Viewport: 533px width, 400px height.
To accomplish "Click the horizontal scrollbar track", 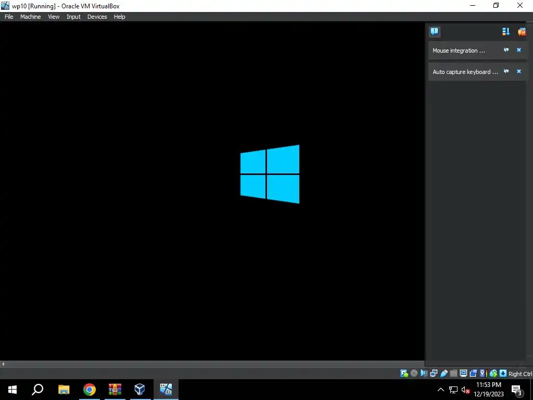I will click(x=215, y=364).
